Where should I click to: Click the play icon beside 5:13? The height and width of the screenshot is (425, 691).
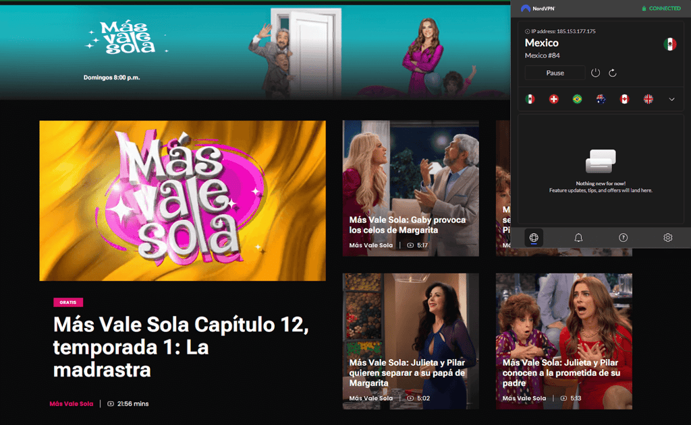coord(563,398)
